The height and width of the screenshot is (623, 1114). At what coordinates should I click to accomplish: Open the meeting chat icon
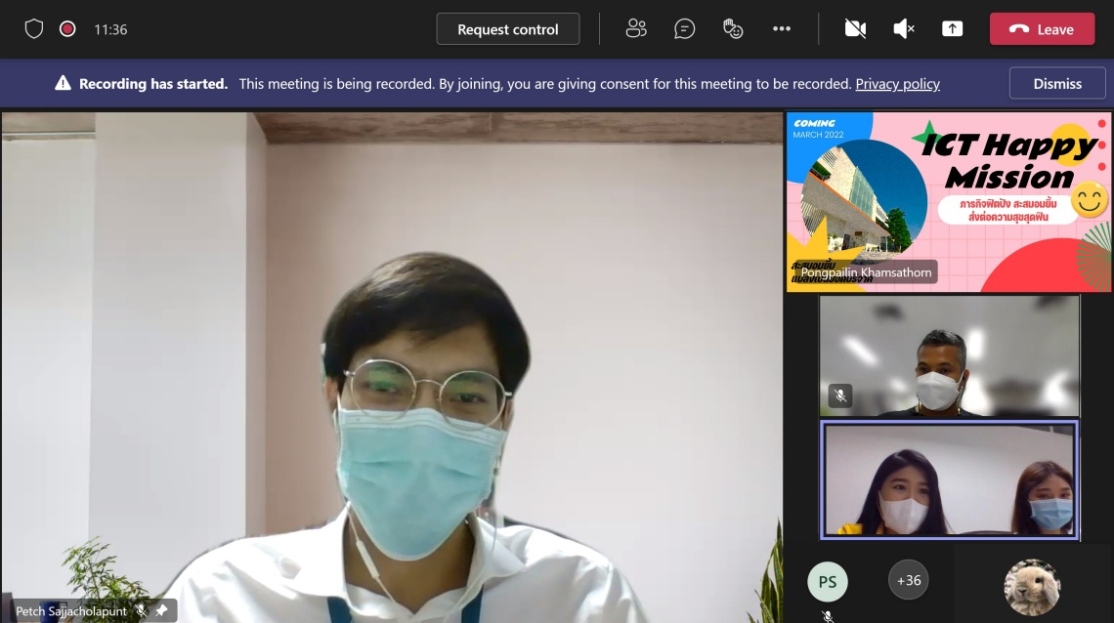click(685, 29)
